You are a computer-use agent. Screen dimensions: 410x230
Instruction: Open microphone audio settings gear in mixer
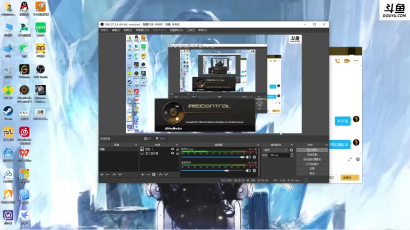coord(254,157)
